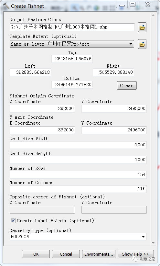Click Fishnet Origin X Coordinate field
The image size is (160, 266).
tap(42, 109)
